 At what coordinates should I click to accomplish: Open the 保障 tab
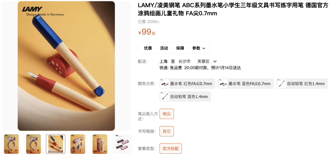pyautogui.click(x=180, y=48)
